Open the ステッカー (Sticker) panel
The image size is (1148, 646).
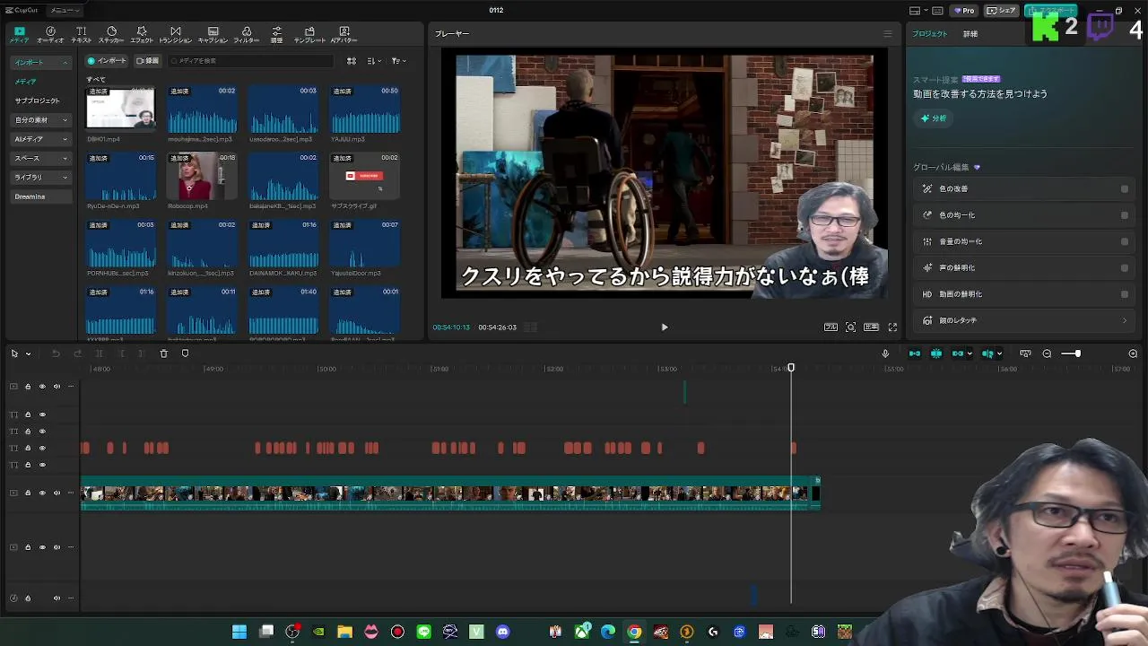tap(111, 35)
